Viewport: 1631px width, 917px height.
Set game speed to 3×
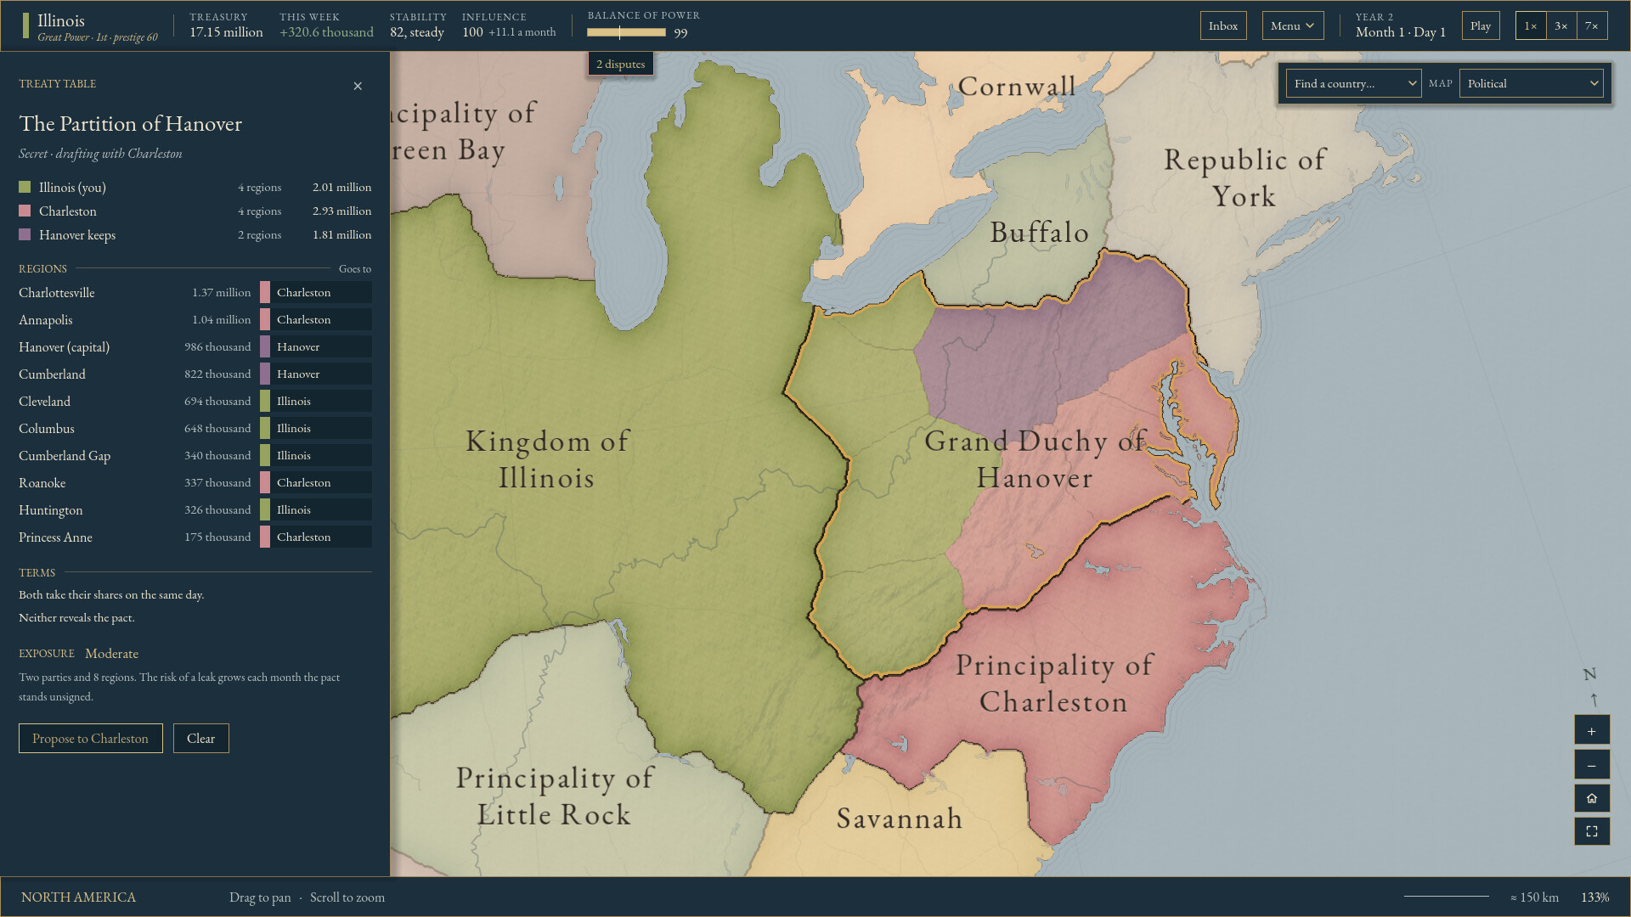1560,25
